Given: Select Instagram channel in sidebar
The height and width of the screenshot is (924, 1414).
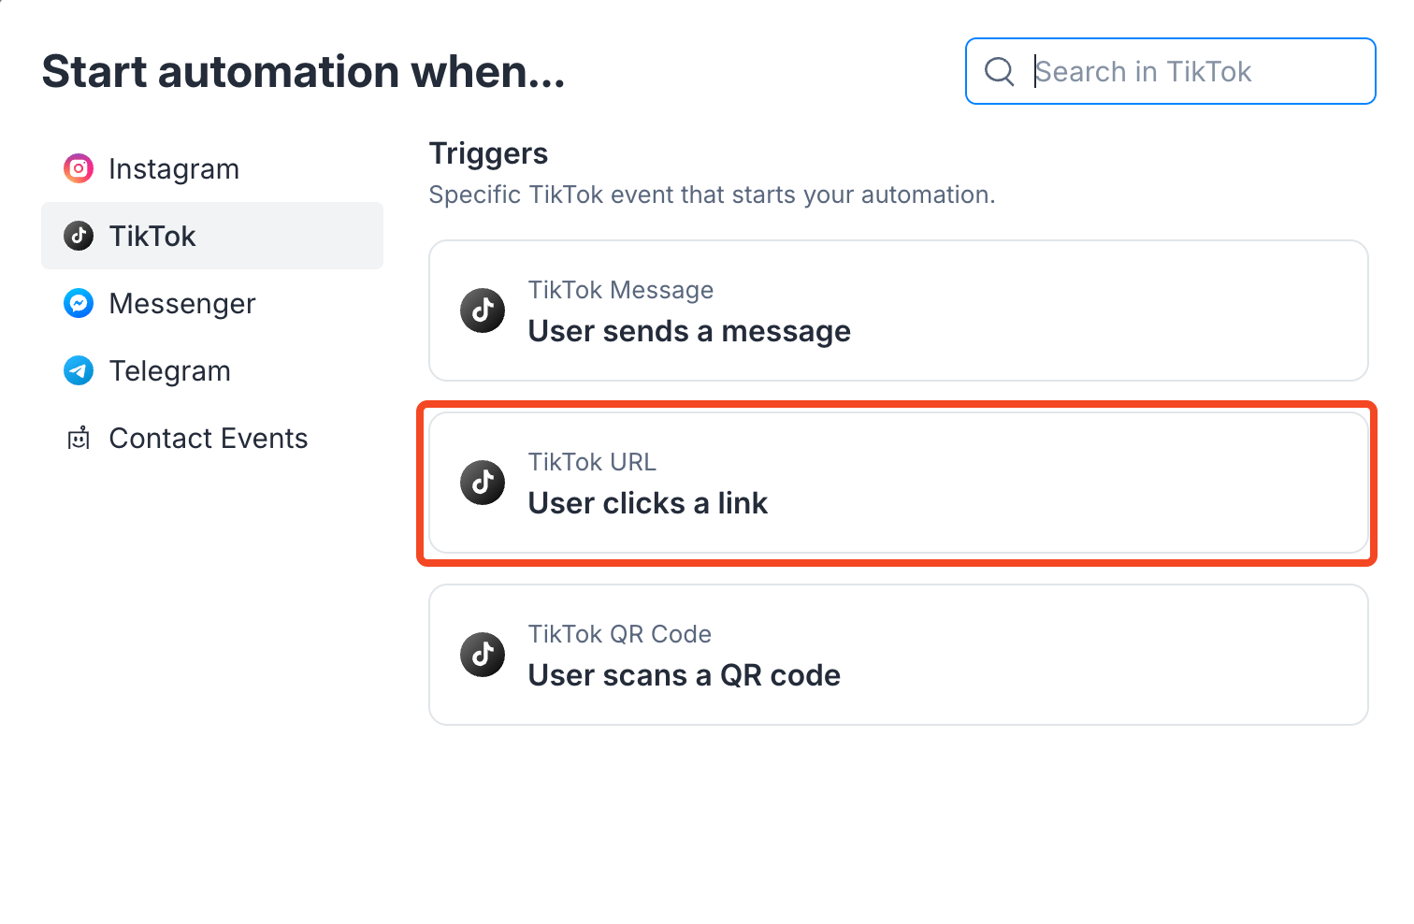Looking at the screenshot, I should (212, 168).
